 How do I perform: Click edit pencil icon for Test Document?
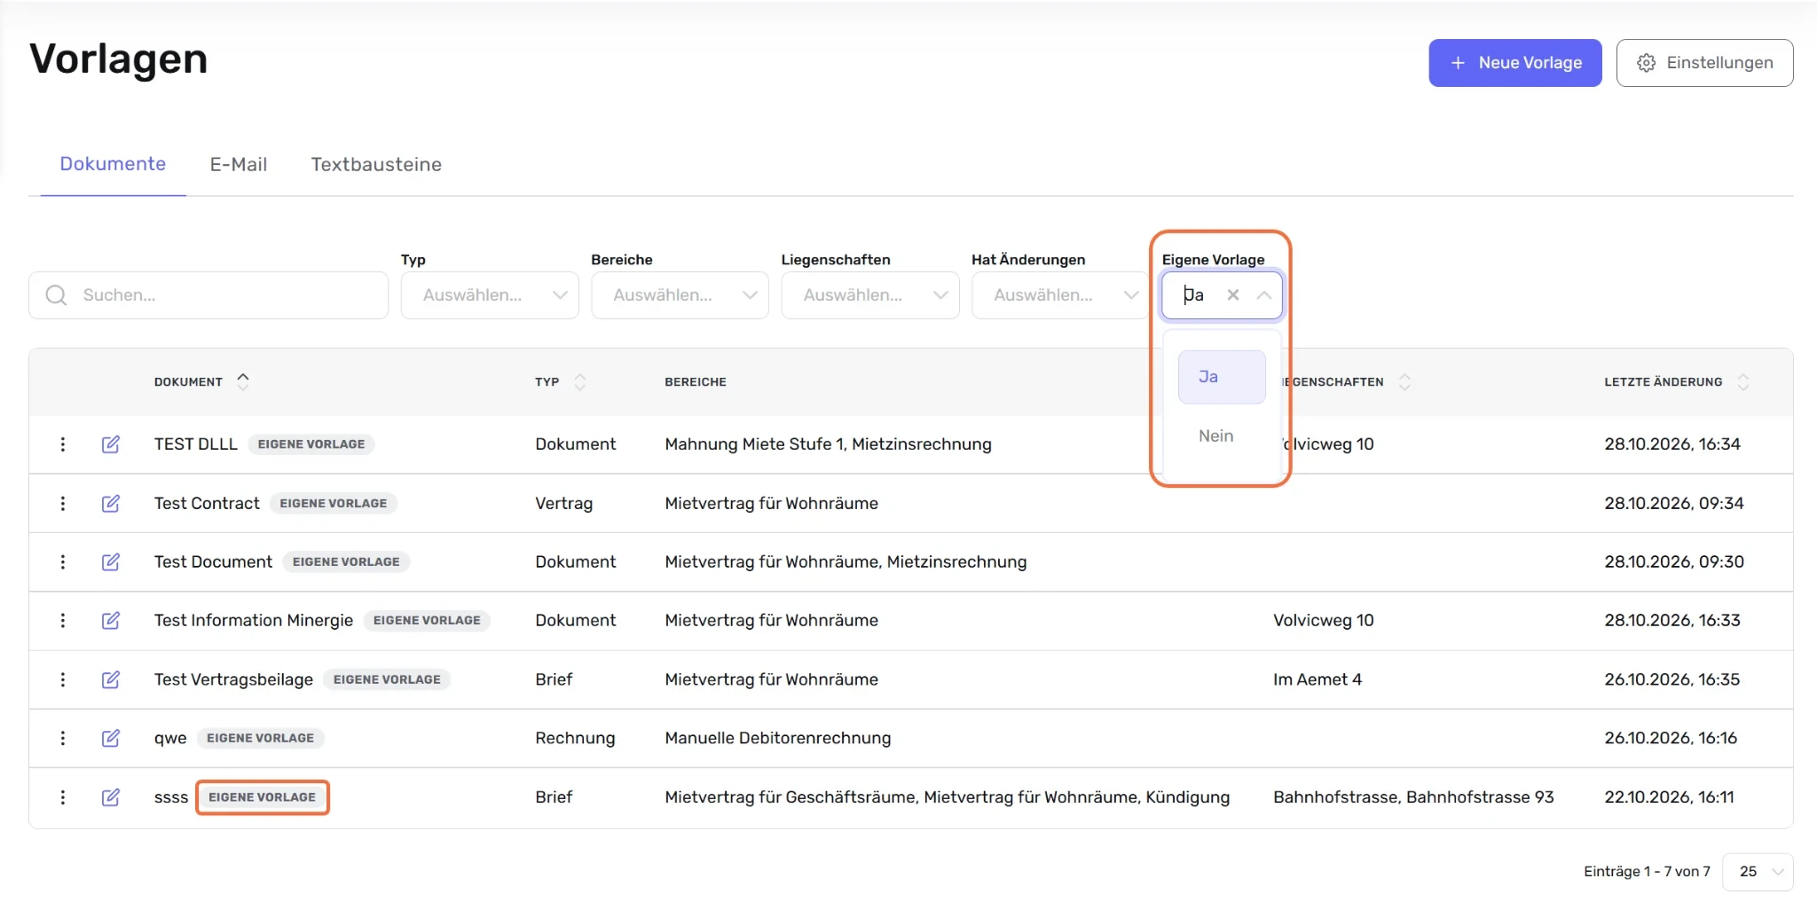point(111,562)
